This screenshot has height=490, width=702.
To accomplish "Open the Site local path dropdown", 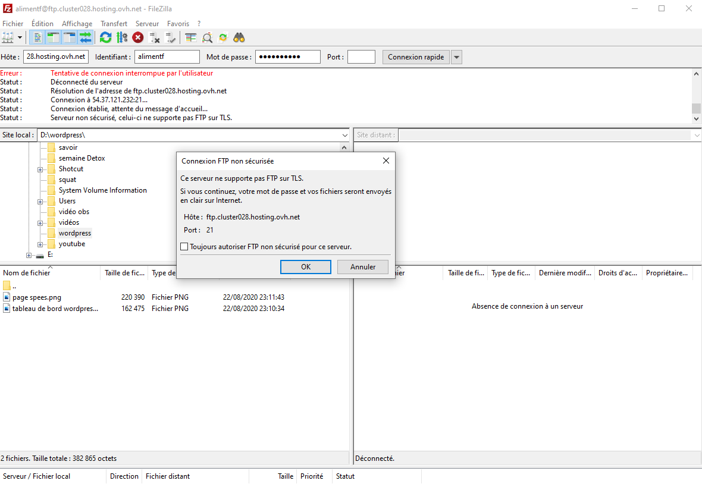I will pyautogui.click(x=344, y=135).
